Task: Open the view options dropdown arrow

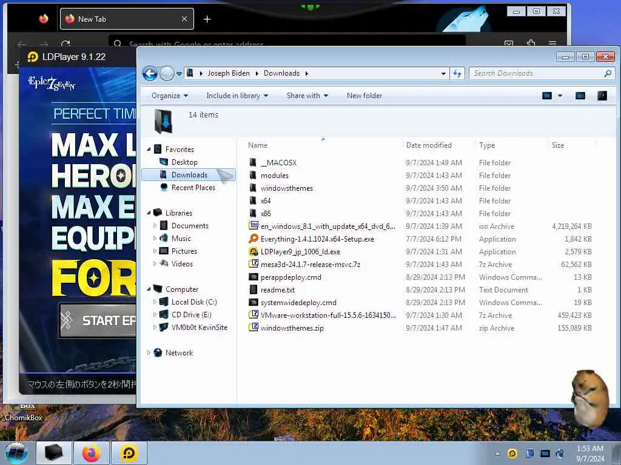Action: pos(560,96)
